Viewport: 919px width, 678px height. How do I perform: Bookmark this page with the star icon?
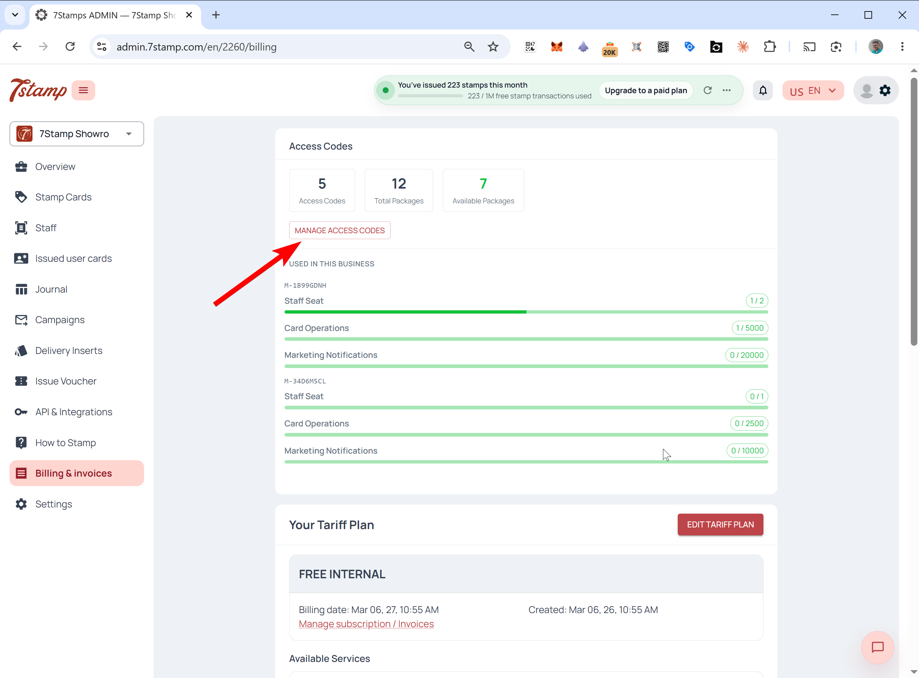493,47
